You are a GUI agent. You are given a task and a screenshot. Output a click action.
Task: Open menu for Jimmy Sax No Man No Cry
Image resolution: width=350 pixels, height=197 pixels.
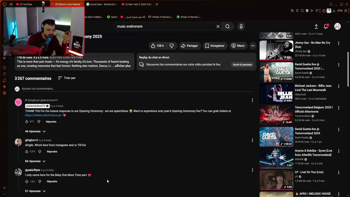339,43
